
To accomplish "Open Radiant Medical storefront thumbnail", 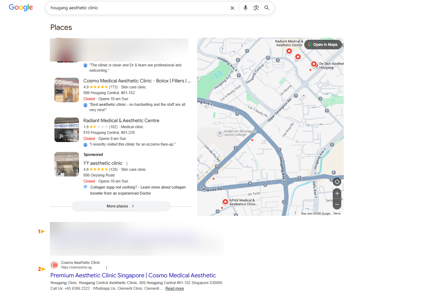I will point(67,130).
